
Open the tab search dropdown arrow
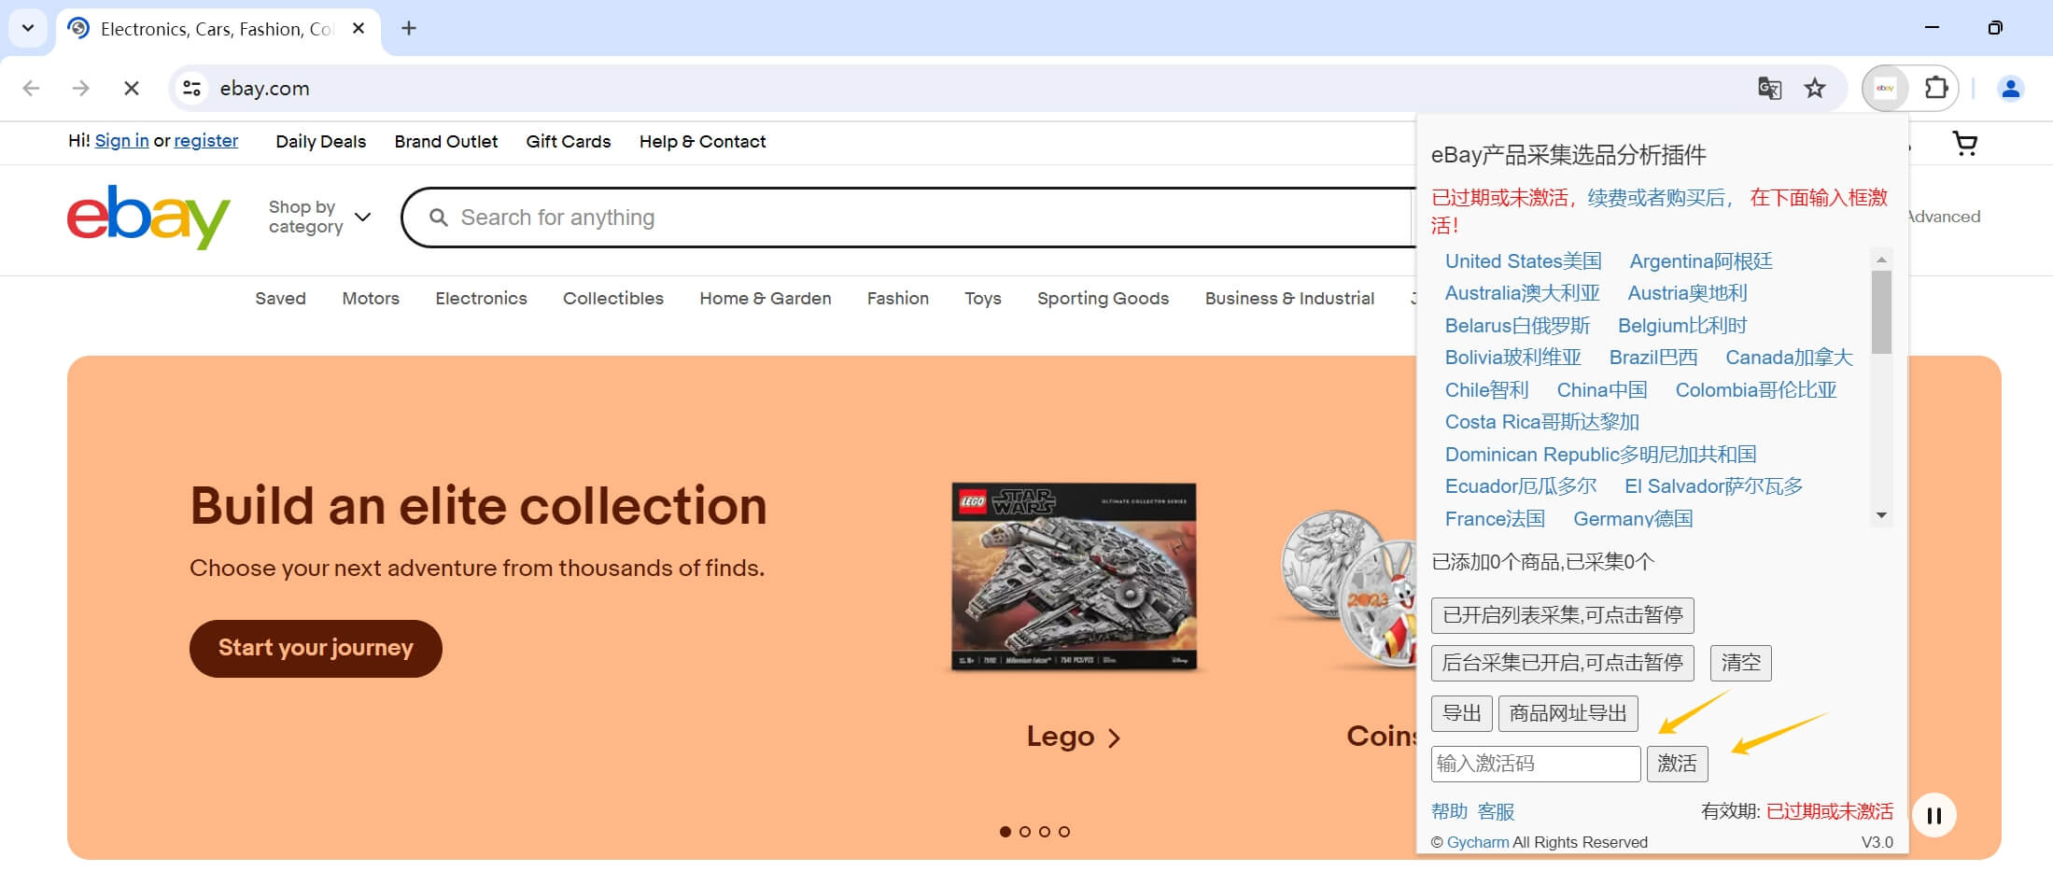[28, 28]
